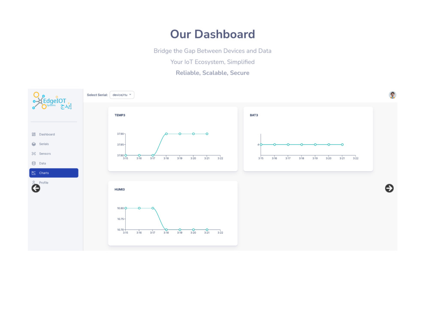Screen dimensions: 429x321
Task: Click the BAT3 chart title
Action: pos(254,115)
